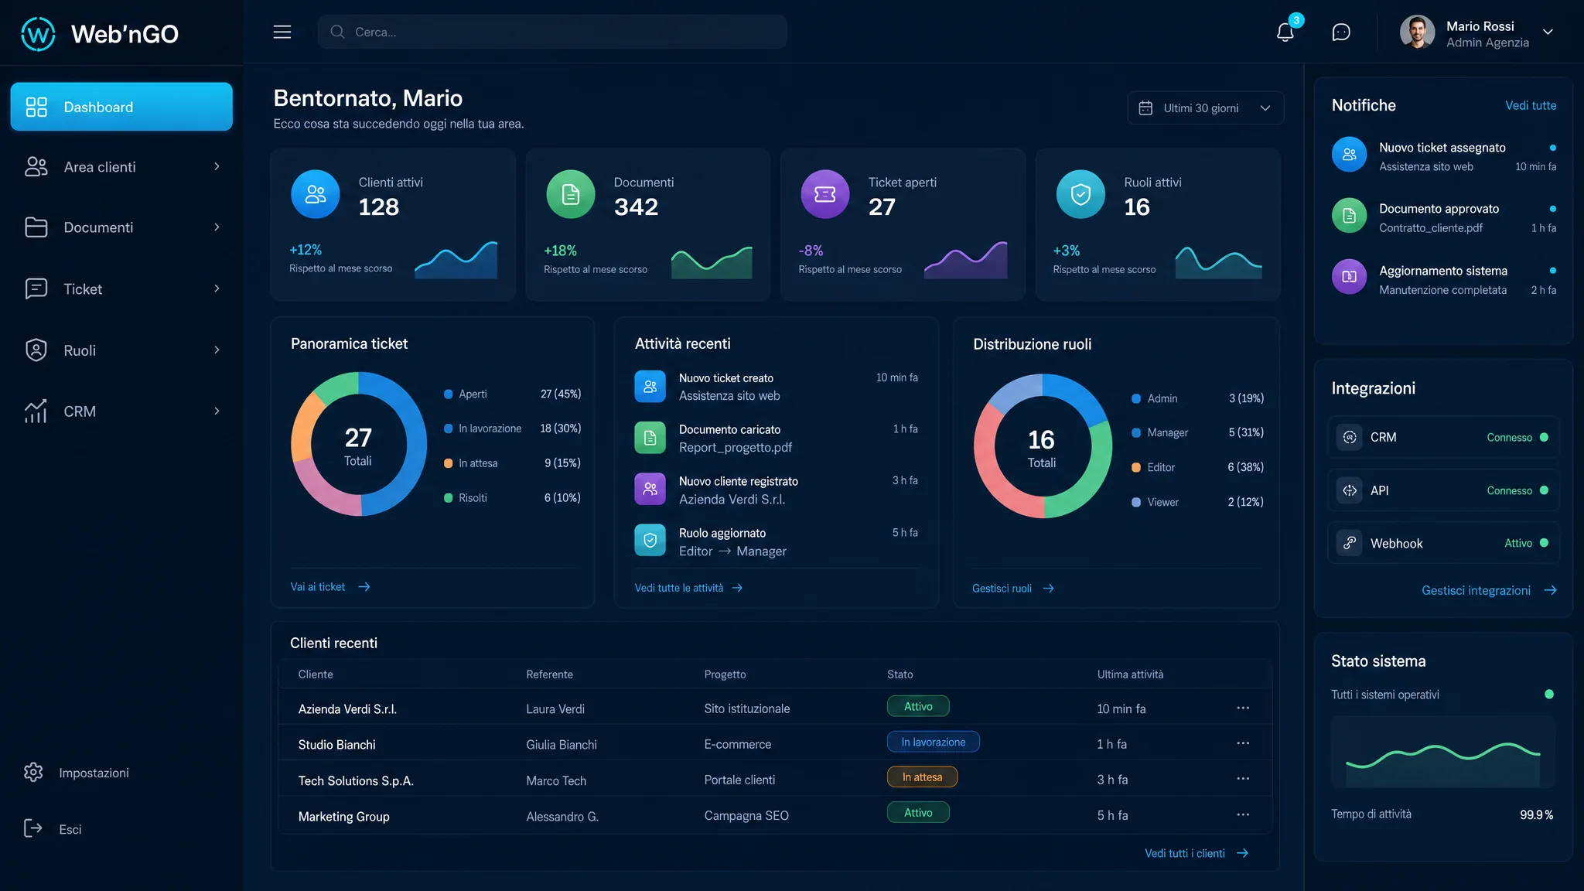Image resolution: width=1584 pixels, height=891 pixels.
Task: Expand the CRM sidebar submenu chevron
Action: pos(217,411)
